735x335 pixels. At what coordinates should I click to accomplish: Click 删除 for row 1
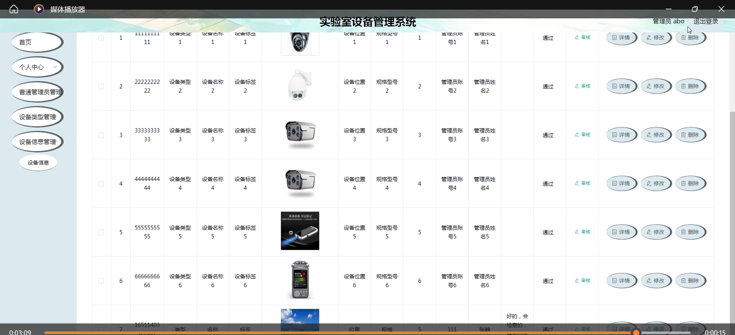[691, 37]
